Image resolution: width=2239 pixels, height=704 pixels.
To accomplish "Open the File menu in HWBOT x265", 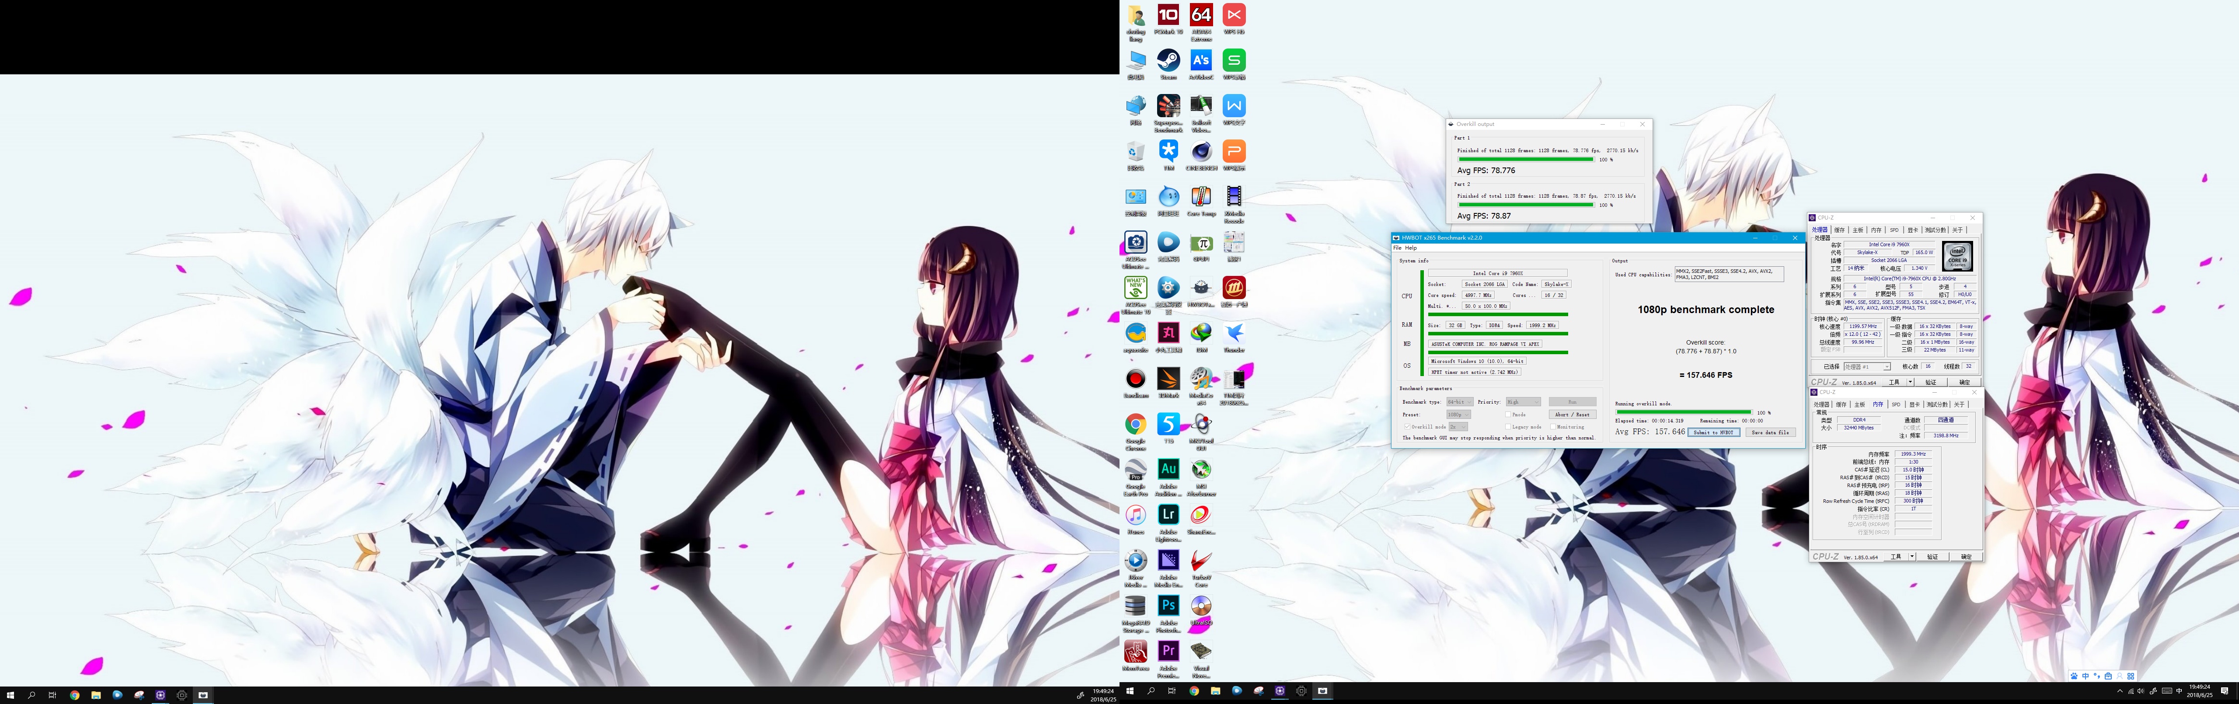I will 1398,248.
